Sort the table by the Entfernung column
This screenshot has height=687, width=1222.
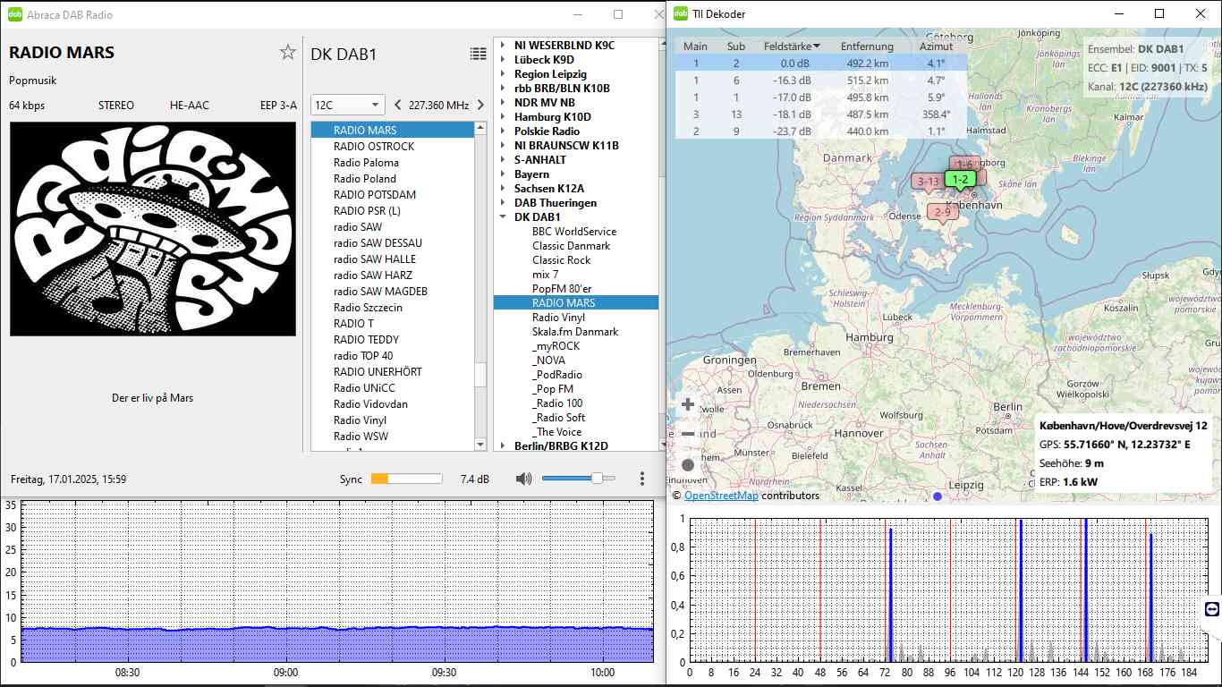pos(866,47)
